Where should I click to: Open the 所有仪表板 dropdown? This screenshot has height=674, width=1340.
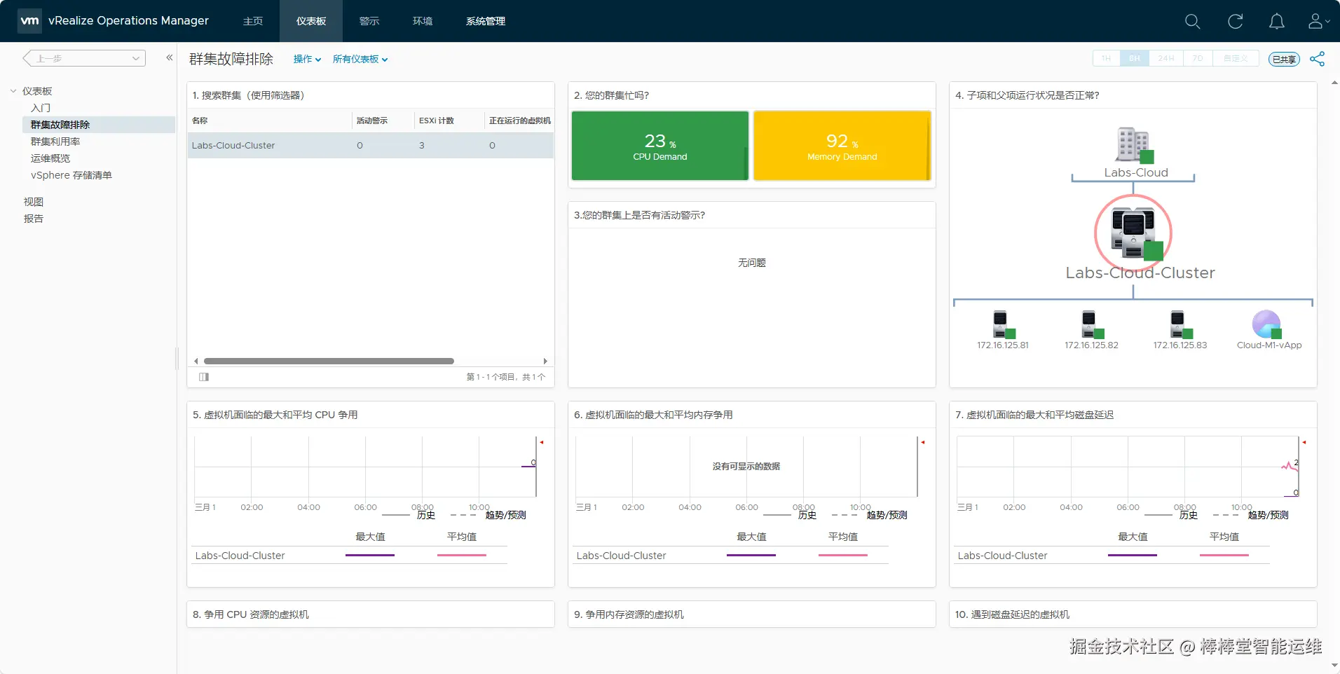(x=360, y=60)
